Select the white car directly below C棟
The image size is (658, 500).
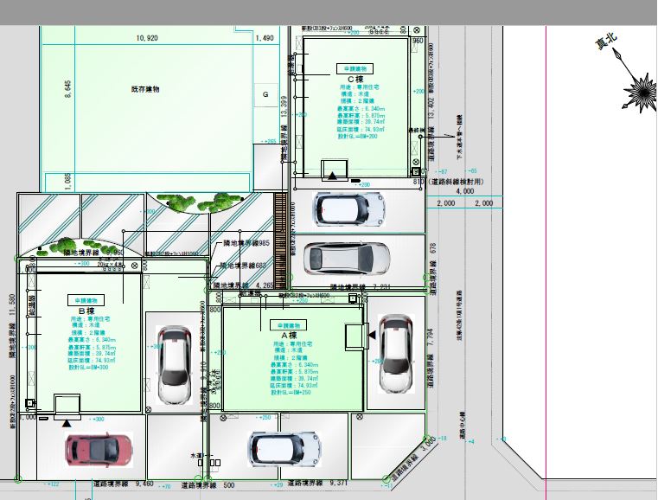[x=348, y=209]
